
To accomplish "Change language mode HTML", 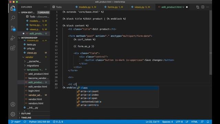I will pyautogui.click(x=194, y=122).
